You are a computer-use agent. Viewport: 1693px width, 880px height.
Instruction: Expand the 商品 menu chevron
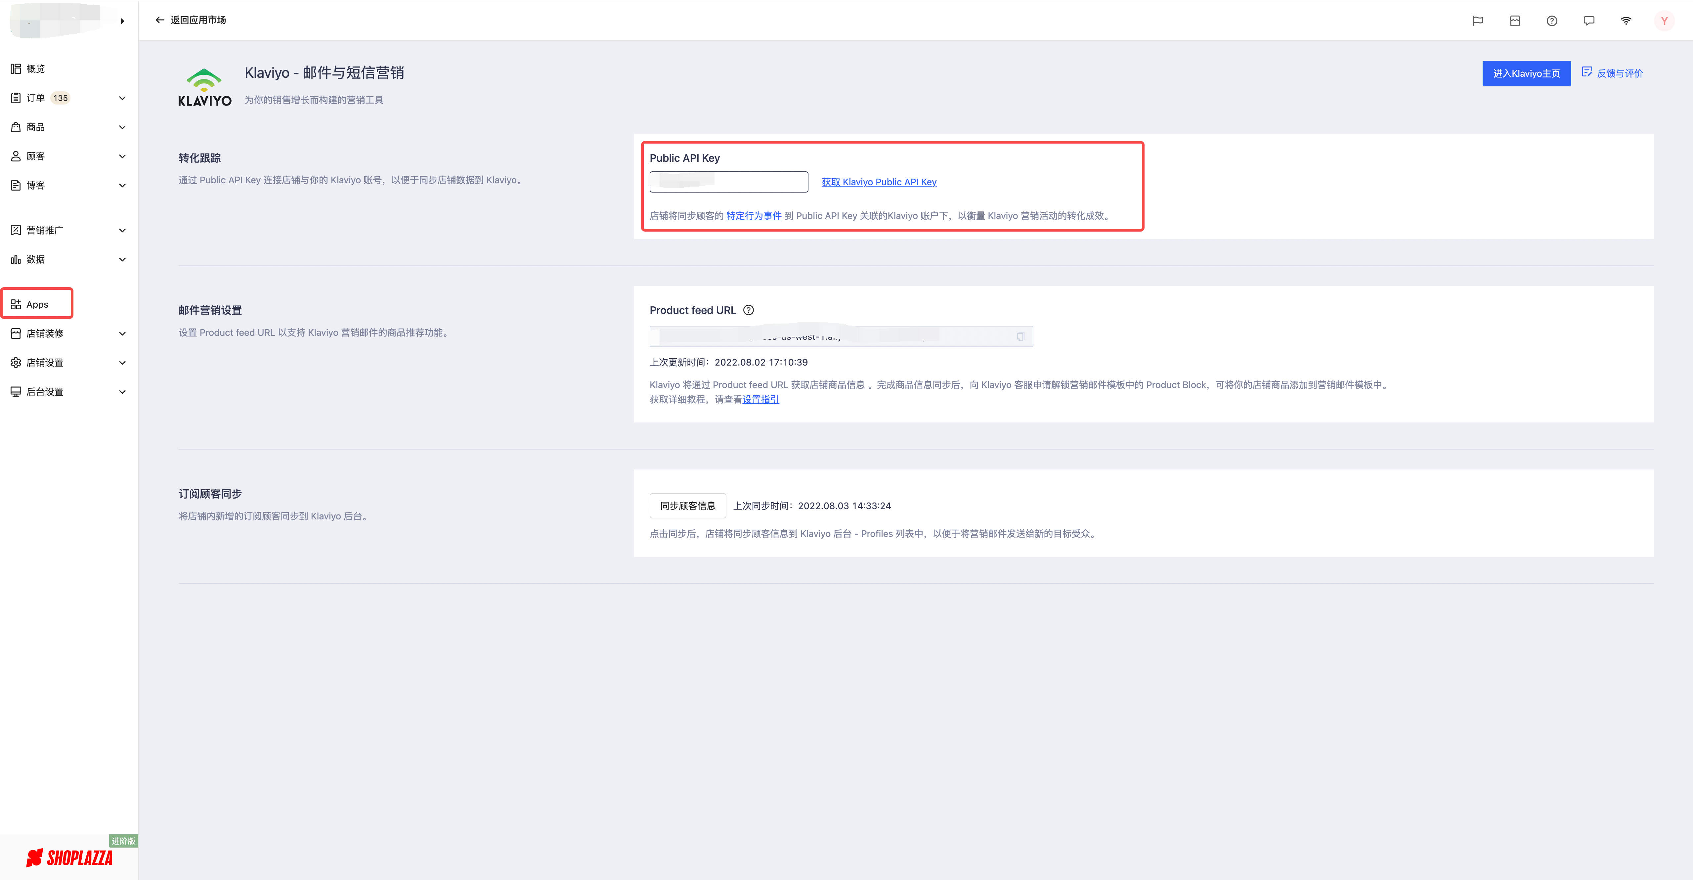pos(122,127)
